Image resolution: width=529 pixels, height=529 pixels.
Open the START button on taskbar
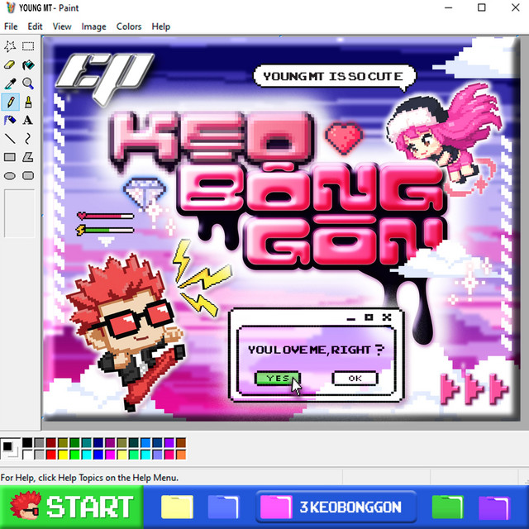click(x=72, y=507)
